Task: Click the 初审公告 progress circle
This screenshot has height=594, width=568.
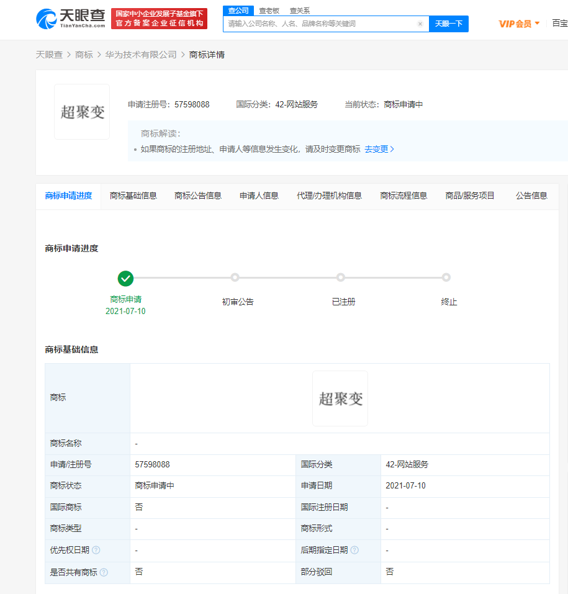Action: [x=235, y=278]
